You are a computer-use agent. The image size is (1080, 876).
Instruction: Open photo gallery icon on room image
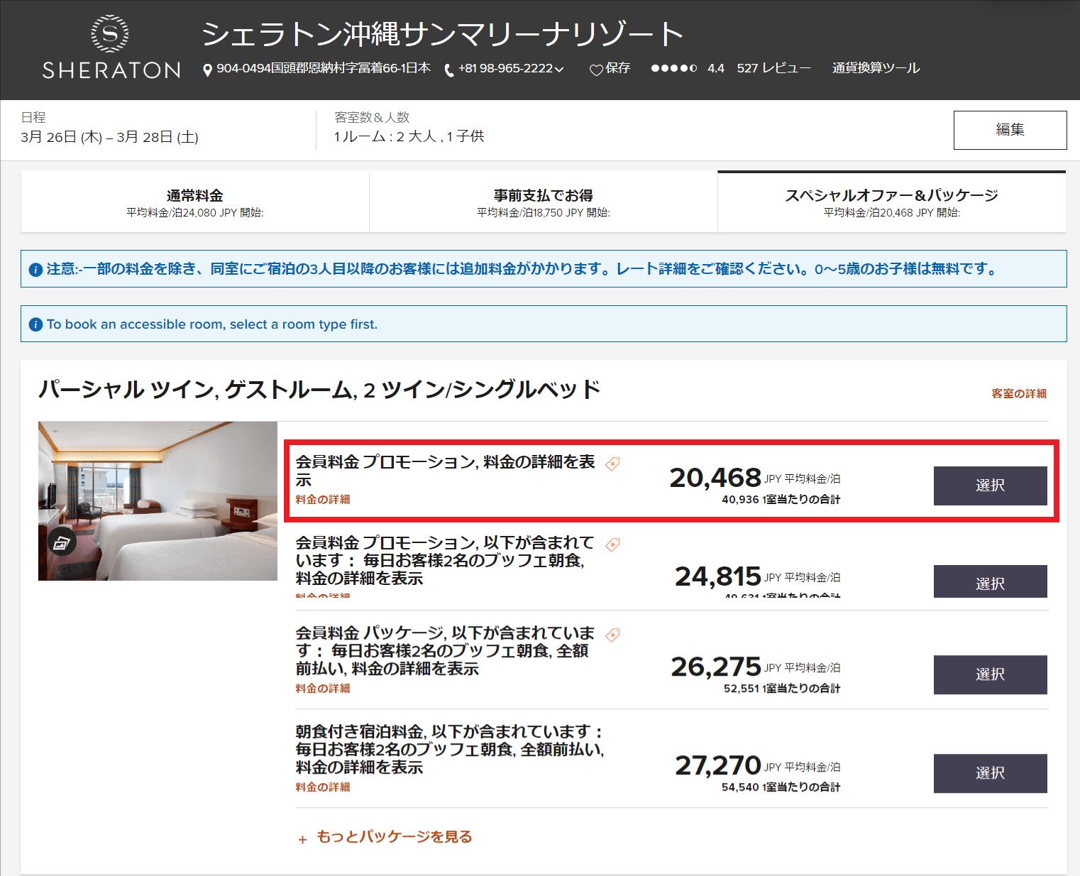click(62, 543)
